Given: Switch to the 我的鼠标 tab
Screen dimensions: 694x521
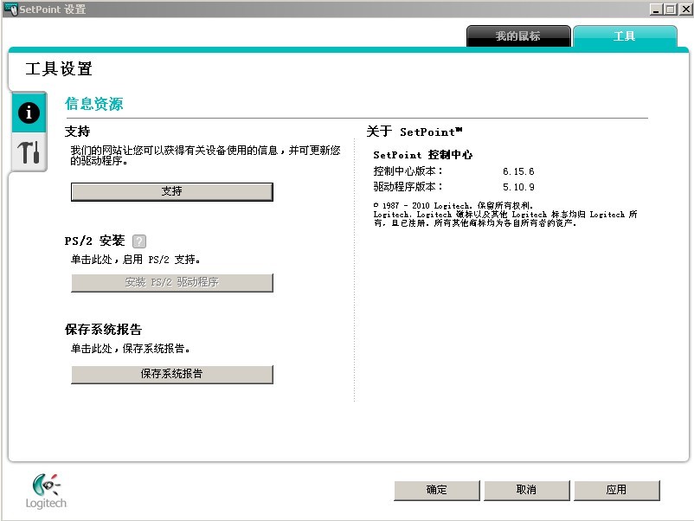Looking at the screenshot, I should click(x=518, y=35).
